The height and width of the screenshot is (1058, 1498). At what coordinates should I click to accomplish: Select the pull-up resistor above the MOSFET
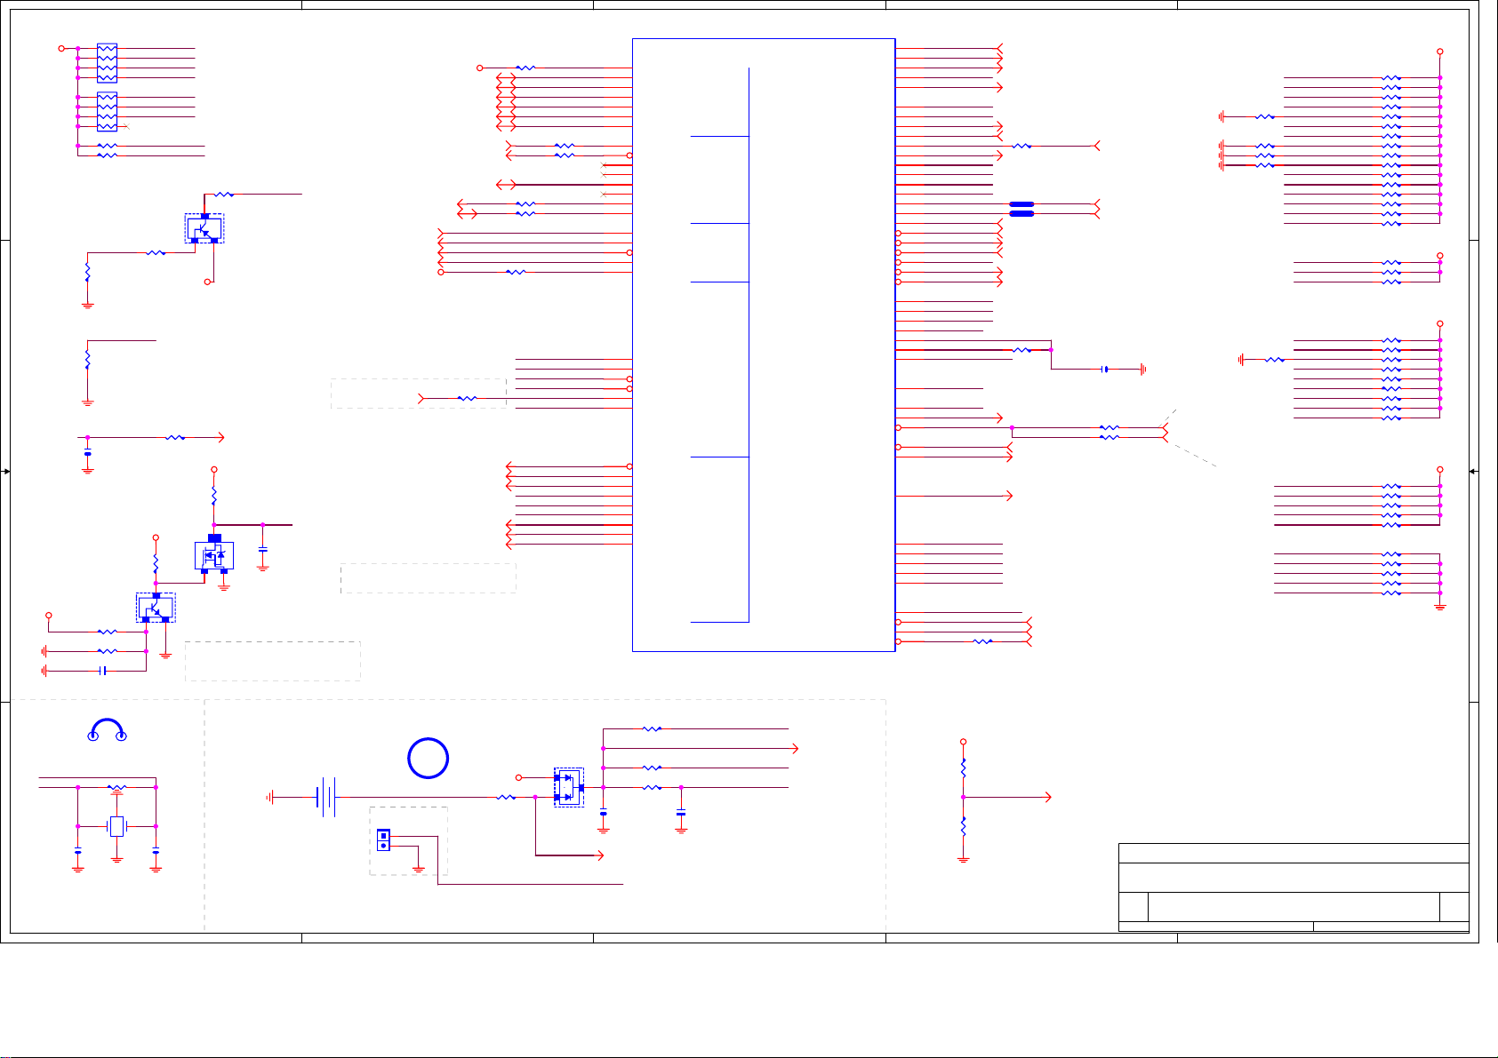214,496
